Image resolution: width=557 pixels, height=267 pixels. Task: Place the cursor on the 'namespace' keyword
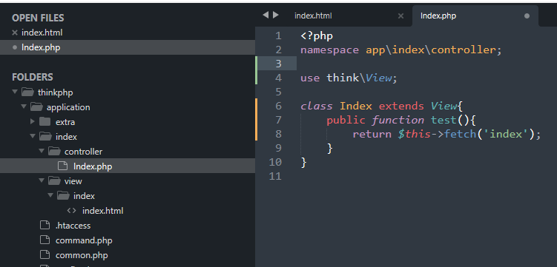(329, 50)
